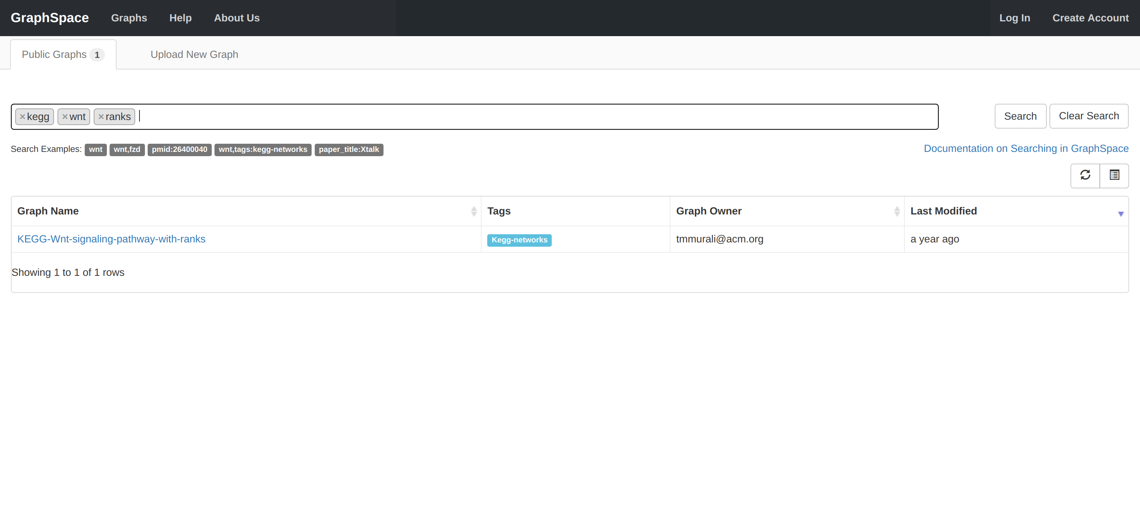The width and height of the screenshot is (1140, 526).
Task: Click the Kegg-networks tag badge
Action: (519, 240)
